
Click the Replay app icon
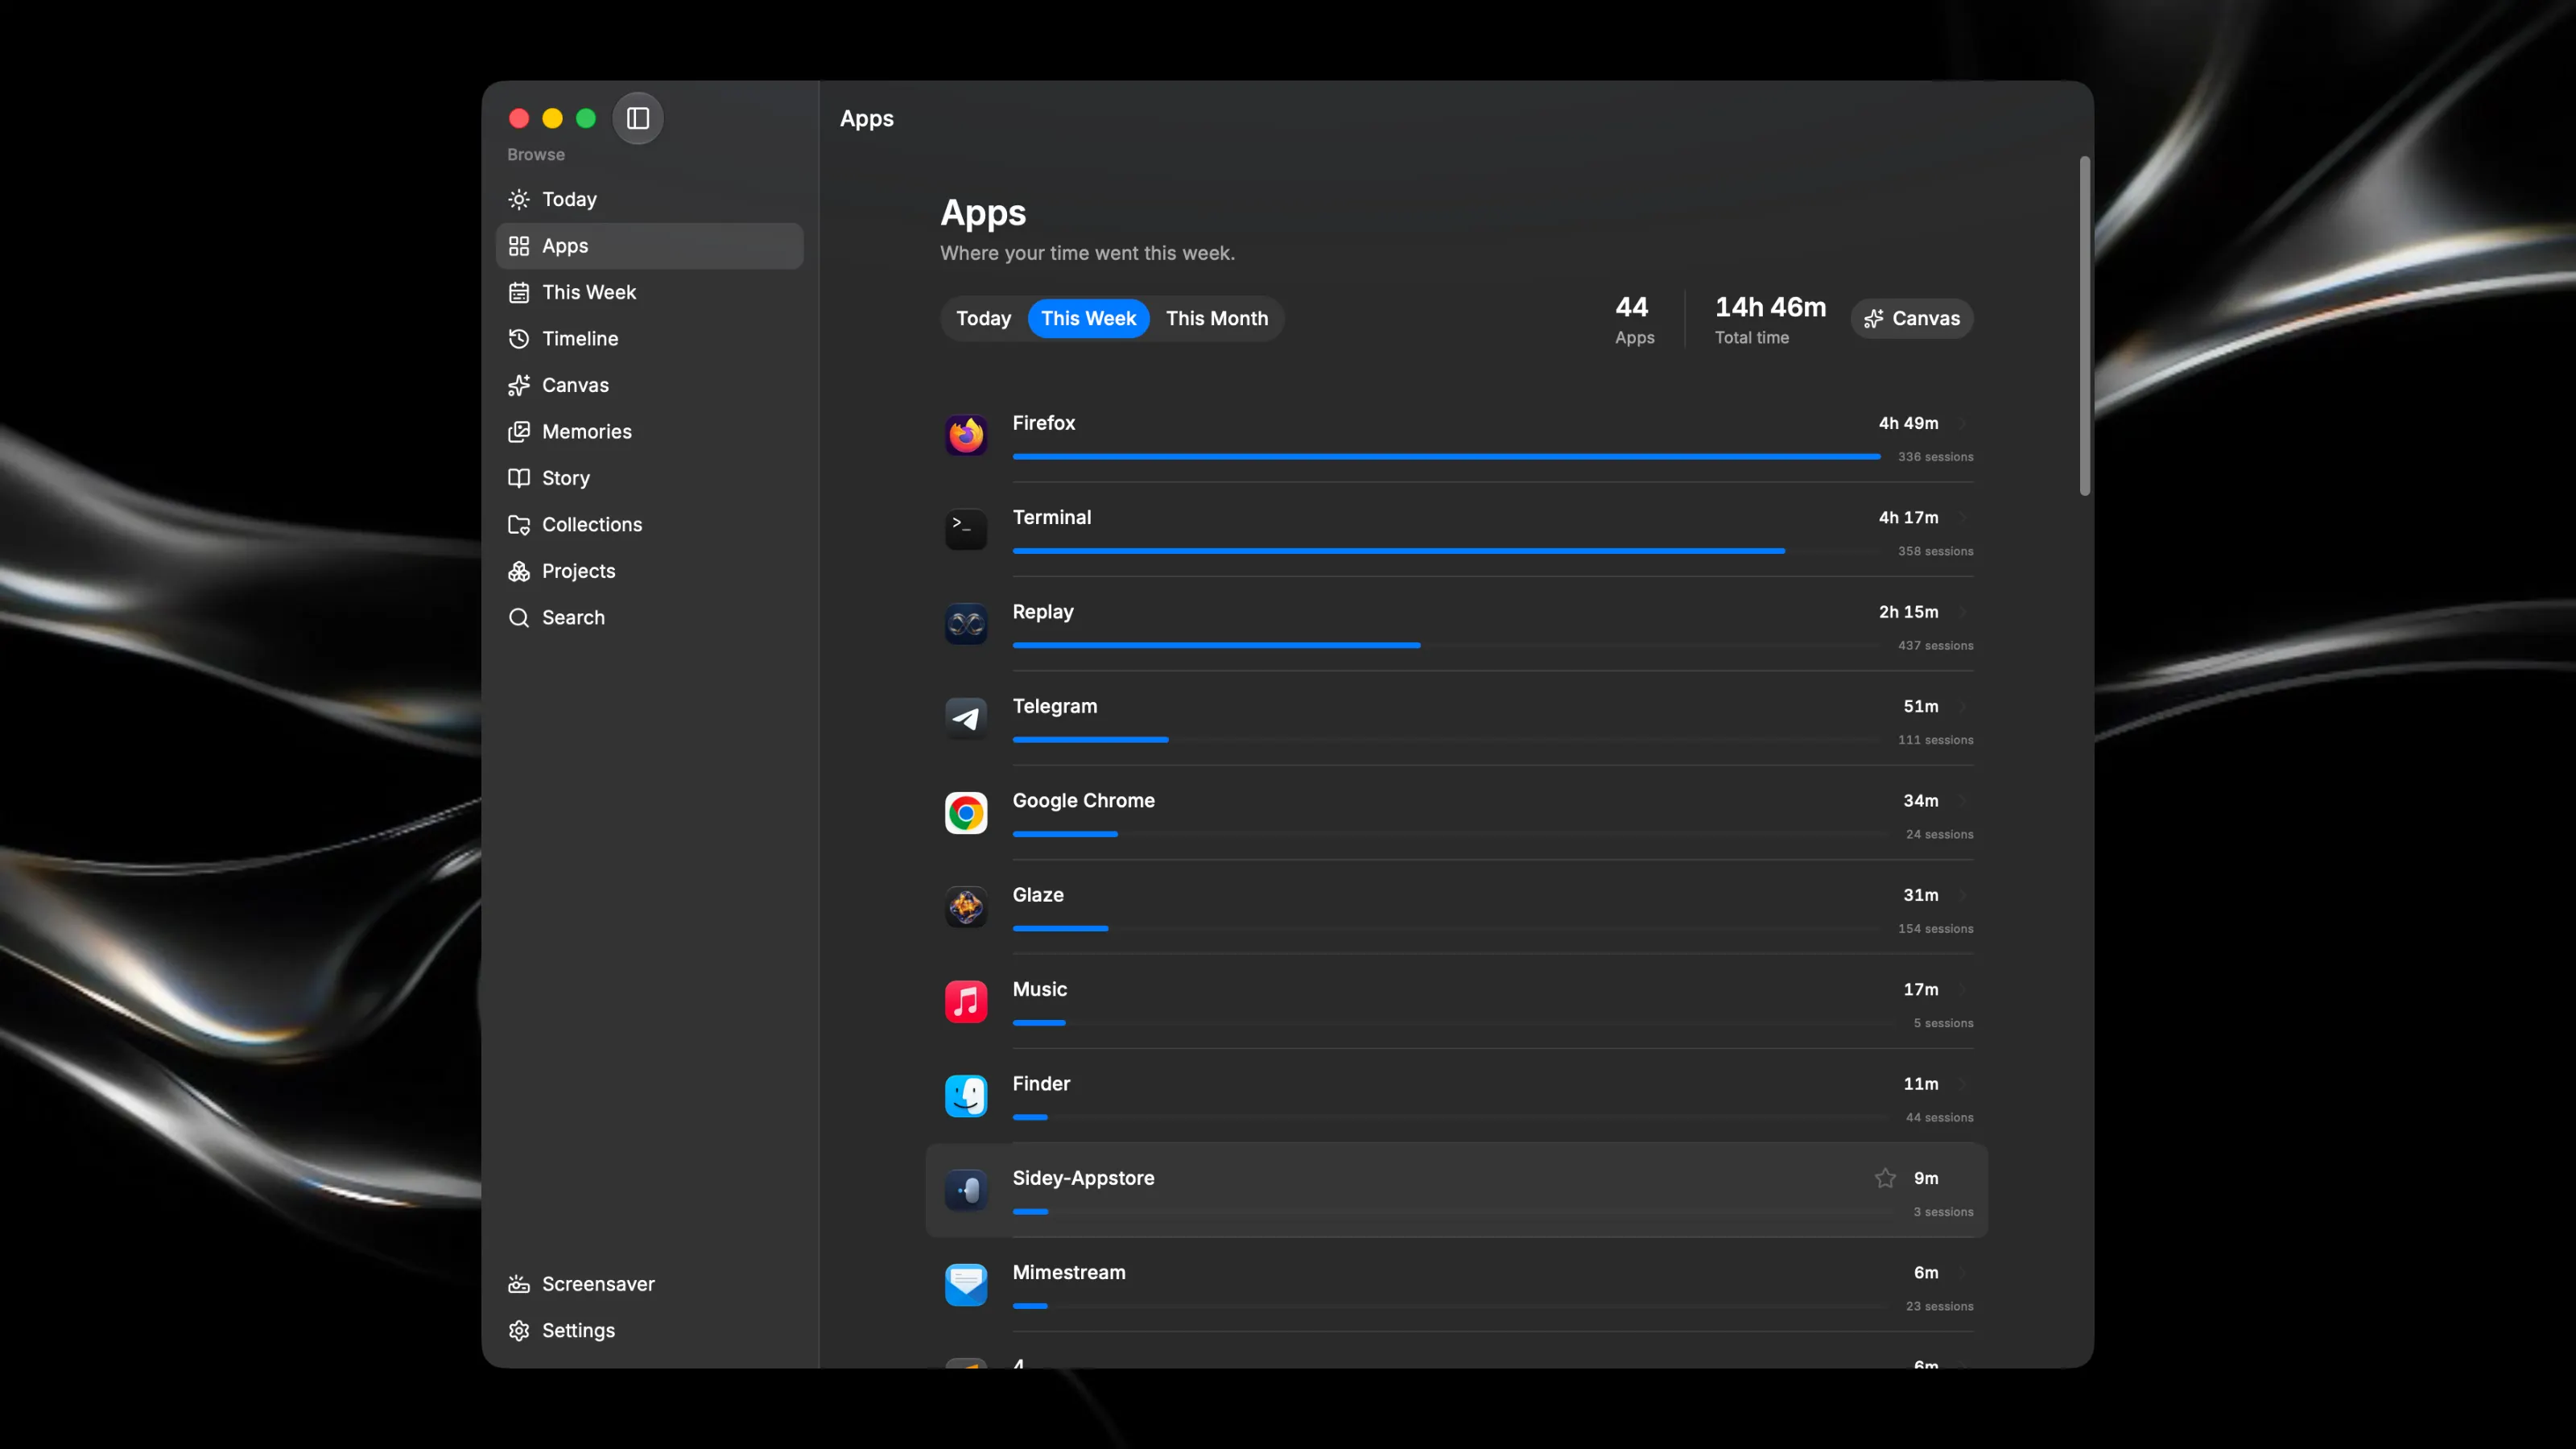click(966, 624)
